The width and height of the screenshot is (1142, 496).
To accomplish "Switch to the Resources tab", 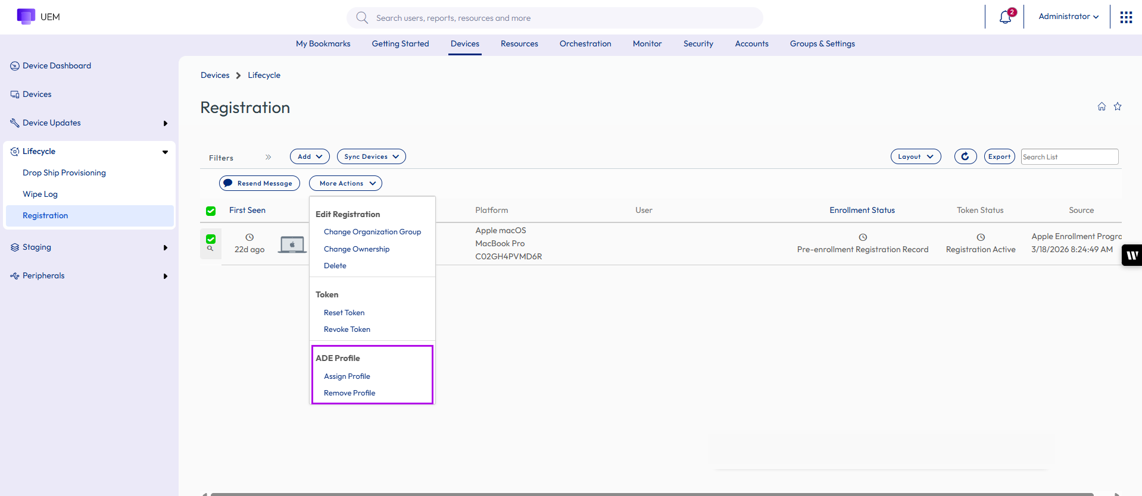I will (x=519, y=44).
